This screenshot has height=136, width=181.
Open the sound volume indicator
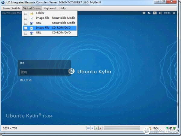click(x=160, y=13)
